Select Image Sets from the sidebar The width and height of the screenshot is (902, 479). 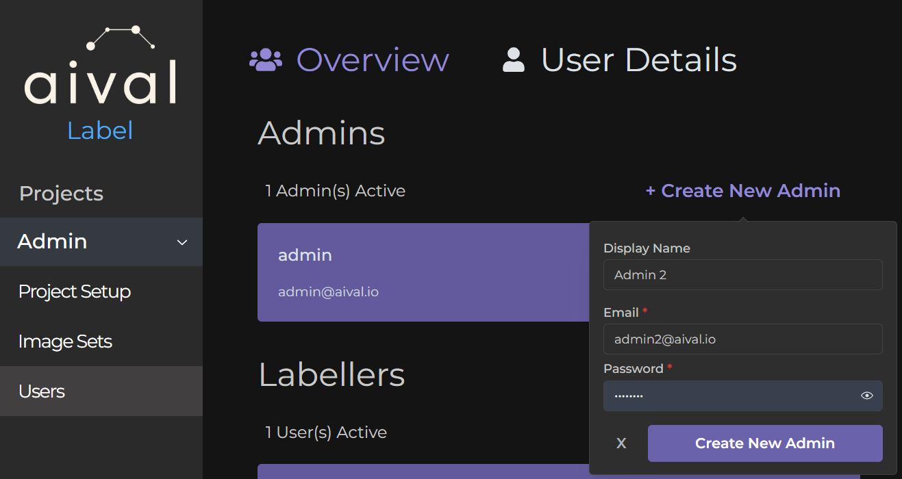click(x=65, y=341)
